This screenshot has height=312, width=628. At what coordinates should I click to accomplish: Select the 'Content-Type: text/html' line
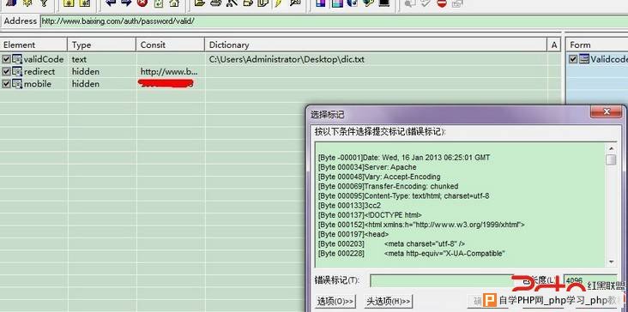coord(404,196)
